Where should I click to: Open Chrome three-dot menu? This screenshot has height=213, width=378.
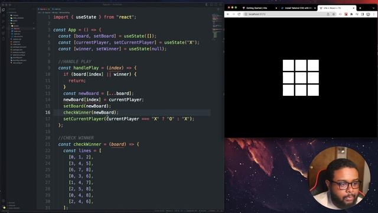[374, 14]
